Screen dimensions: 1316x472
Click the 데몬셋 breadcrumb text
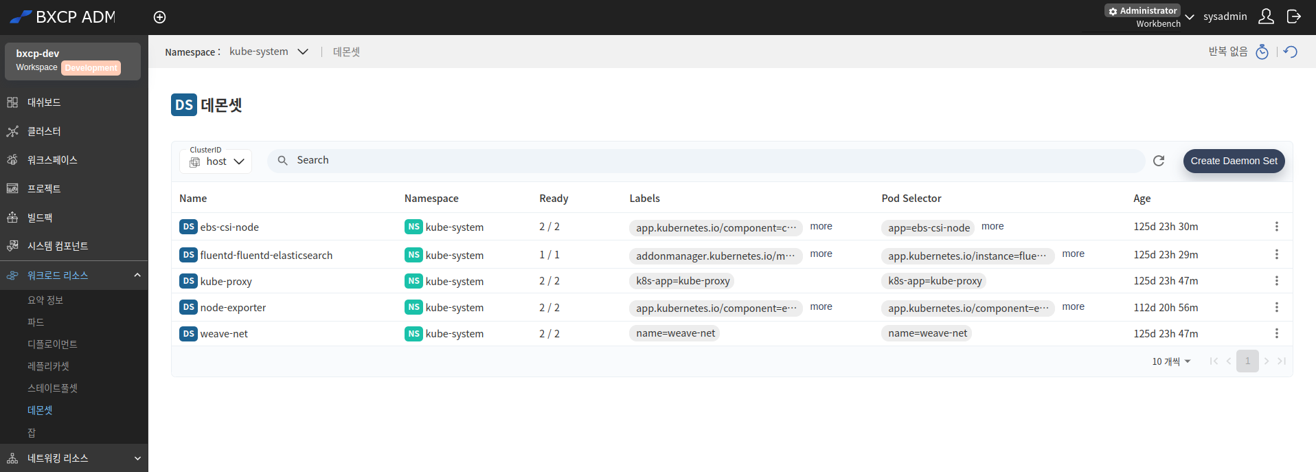(x=347, y=52)
